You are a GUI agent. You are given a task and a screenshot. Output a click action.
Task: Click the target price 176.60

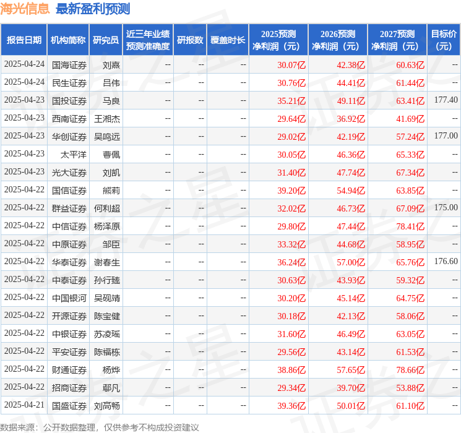coord(446,261)
